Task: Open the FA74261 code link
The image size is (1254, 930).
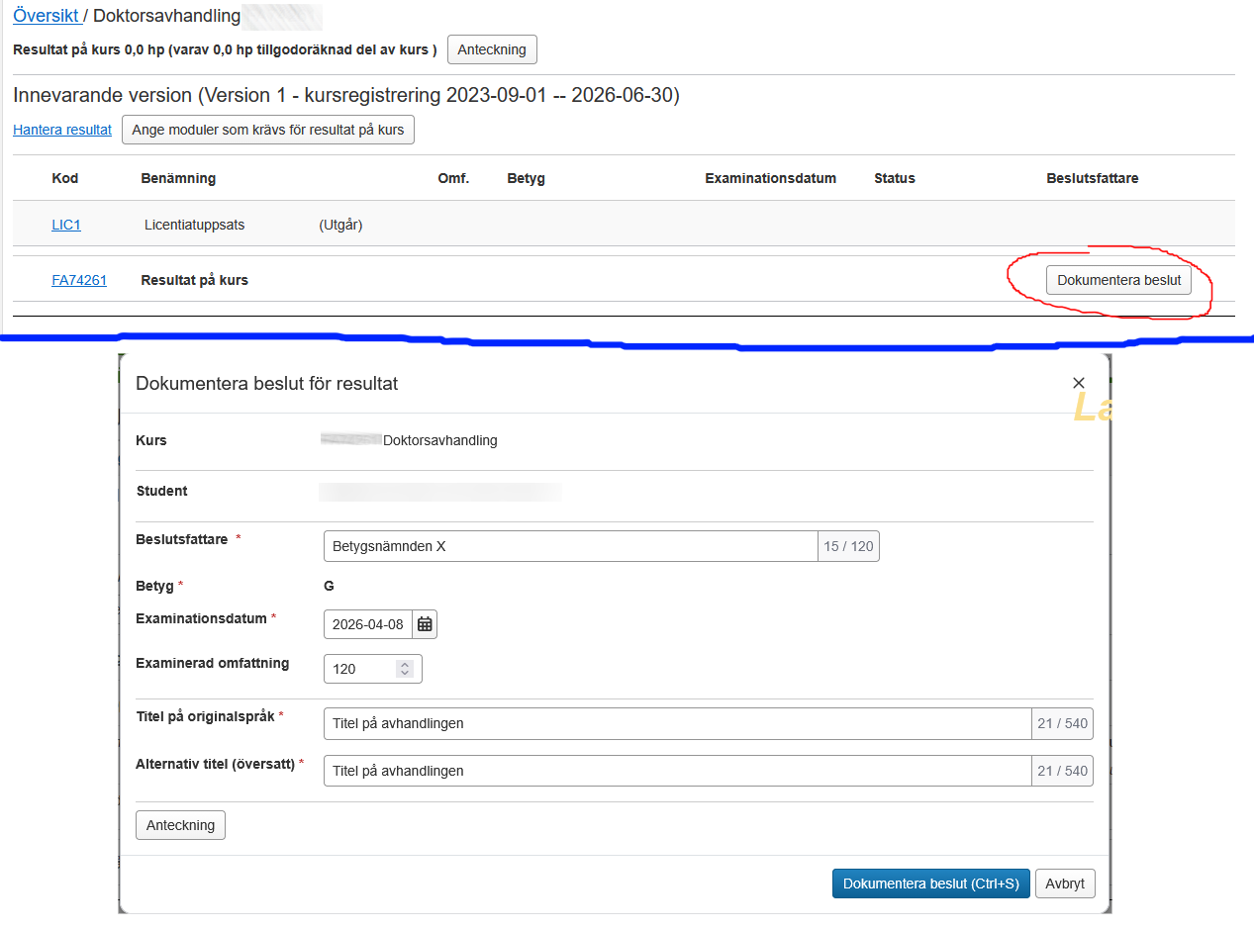Action: click(x=79, y=280)
